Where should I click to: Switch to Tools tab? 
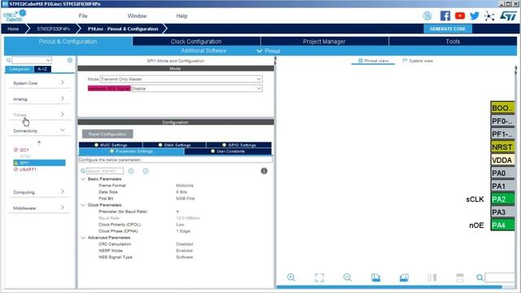coord(453,42)
